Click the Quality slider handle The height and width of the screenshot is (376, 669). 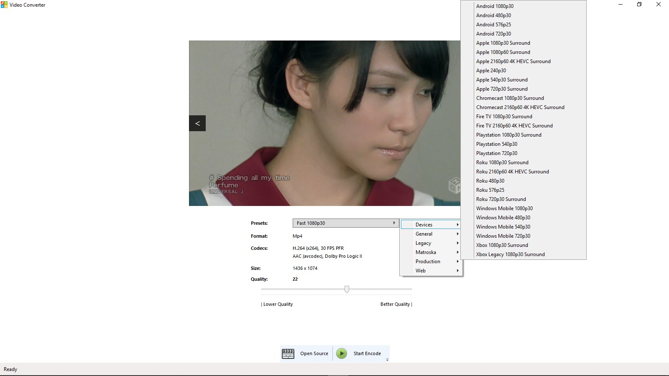pos(347,289)
